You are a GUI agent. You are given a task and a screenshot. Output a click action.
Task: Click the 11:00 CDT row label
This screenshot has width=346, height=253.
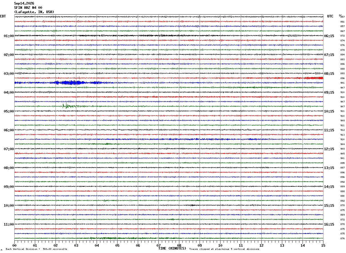click(9, 224)
